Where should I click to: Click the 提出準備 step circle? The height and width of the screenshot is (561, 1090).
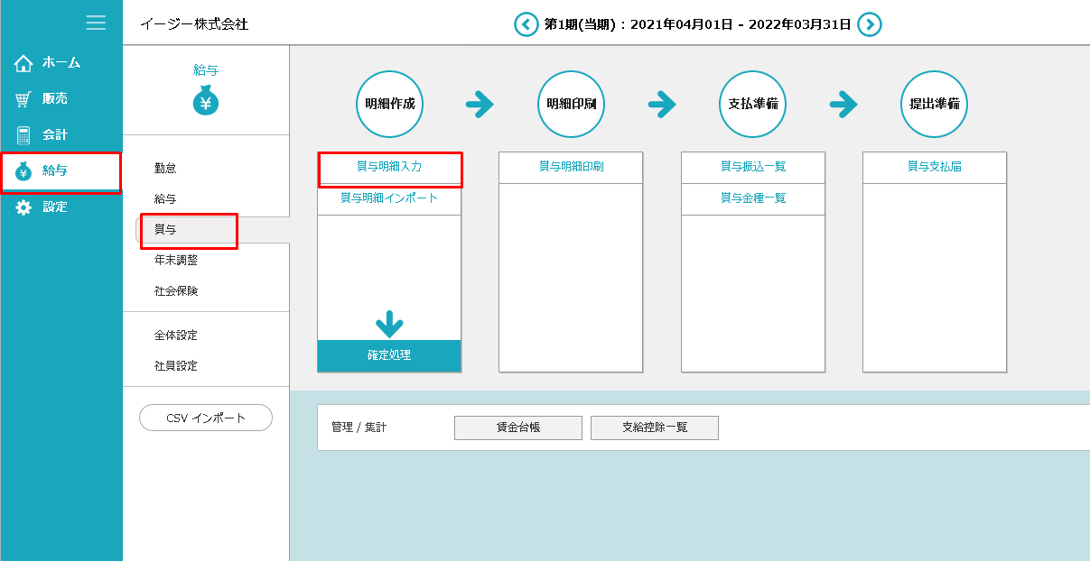coord(934,105)
